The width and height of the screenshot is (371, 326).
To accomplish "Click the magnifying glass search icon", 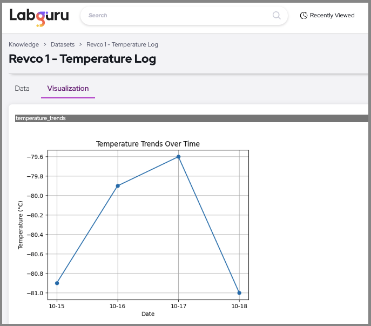I will click(276, 16).
